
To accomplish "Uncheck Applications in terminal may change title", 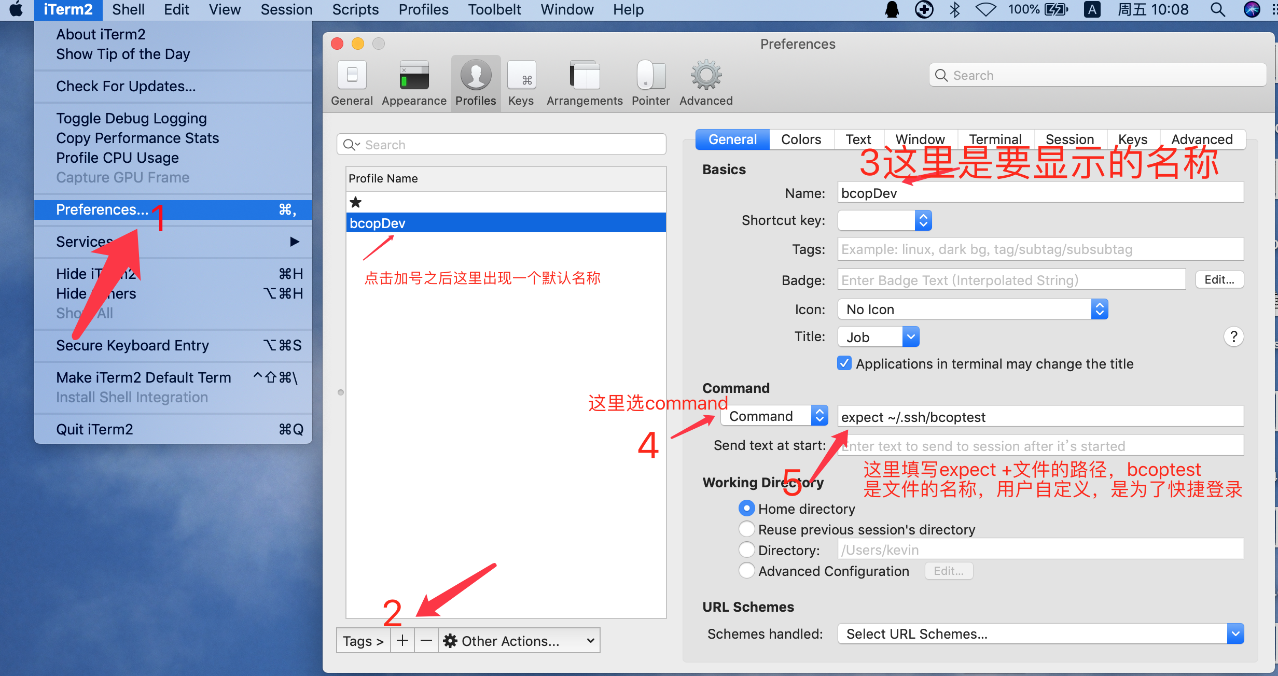I will (844, 363).
